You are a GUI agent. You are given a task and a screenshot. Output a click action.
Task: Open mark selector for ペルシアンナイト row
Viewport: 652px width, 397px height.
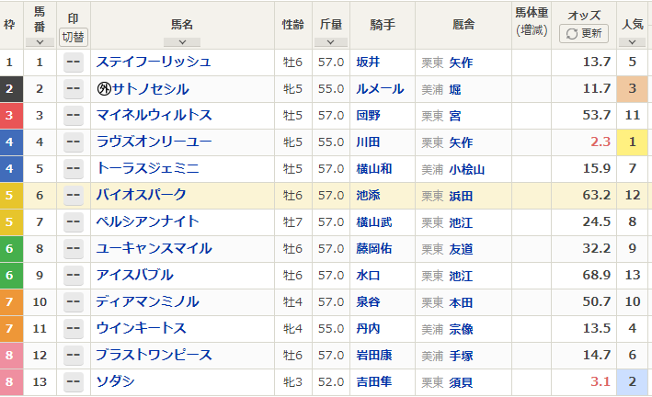[x=74, y=222]
